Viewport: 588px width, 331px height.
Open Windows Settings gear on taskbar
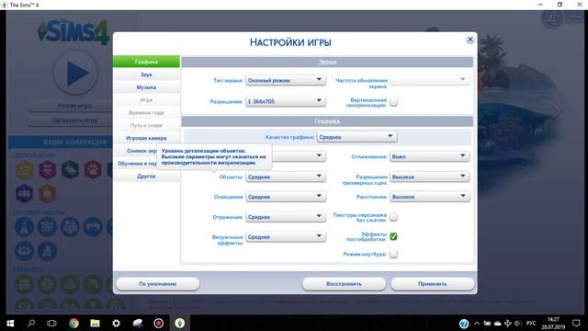(x=117, y=323)
